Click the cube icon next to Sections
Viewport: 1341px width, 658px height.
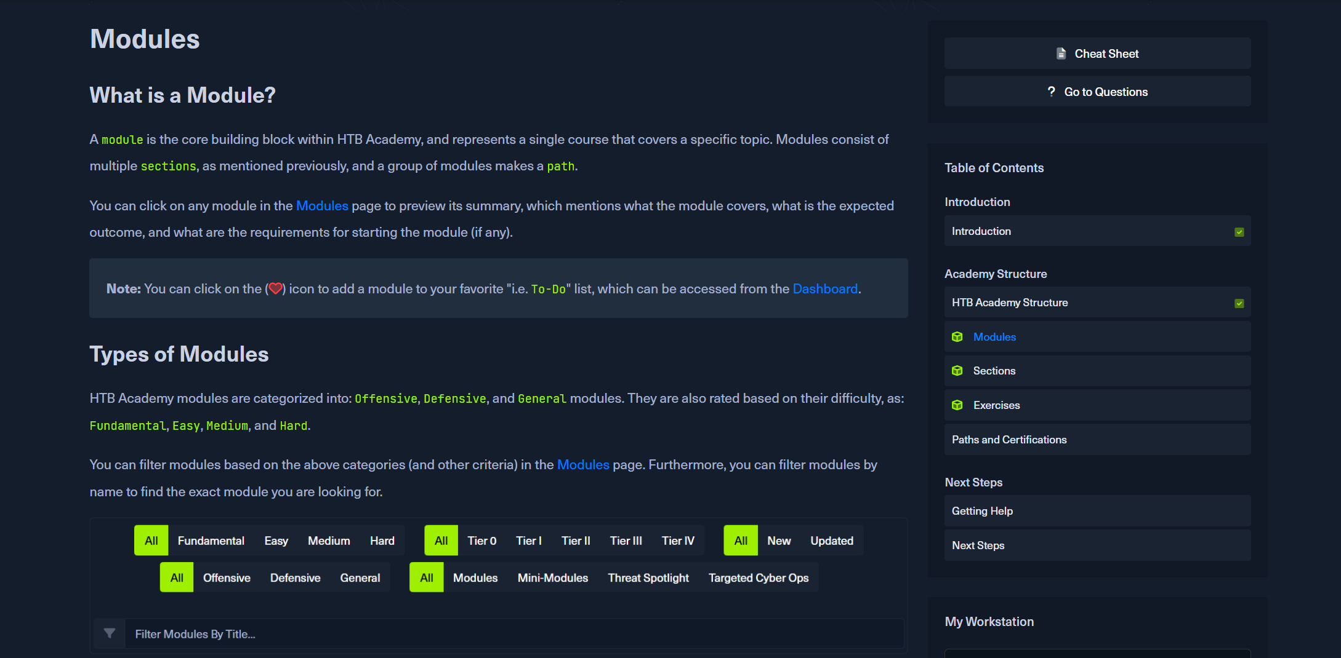coord(957,371)
